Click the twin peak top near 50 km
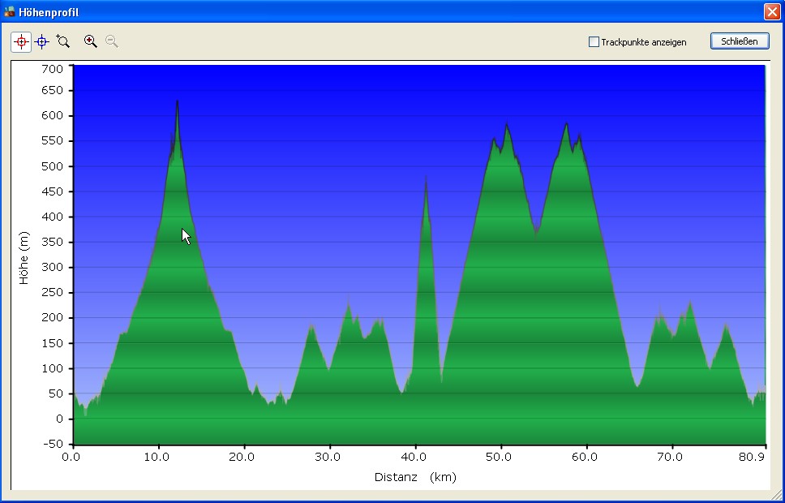This screenshot has width=785, height=503. pos(507,126)
